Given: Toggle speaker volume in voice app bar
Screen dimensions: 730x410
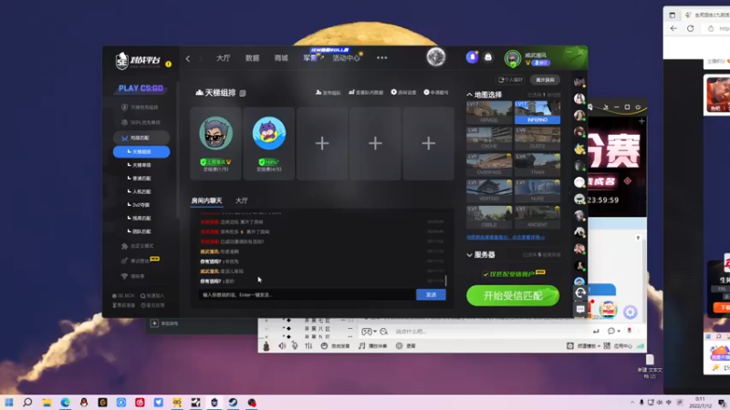Looking at the screenshot, I should pos(282,346).
